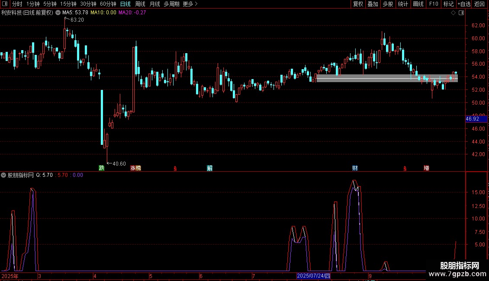Switch to 15分钟 period

68,4
